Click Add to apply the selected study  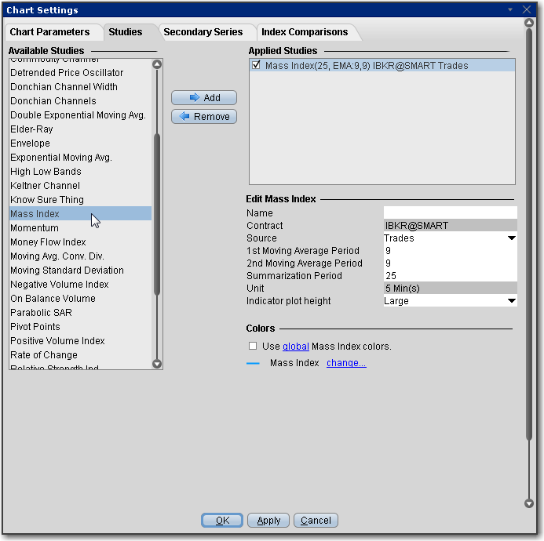coord(204,98)
